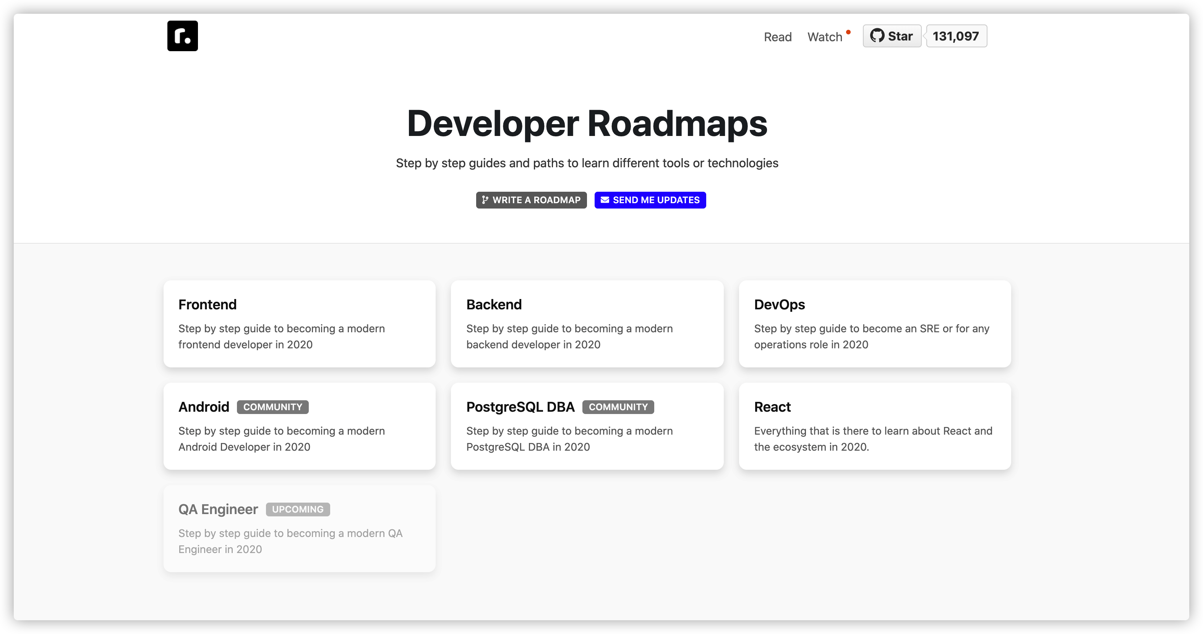Click the GitHub Star button
The image size is (1203, 634).
[x=892, y=36]
